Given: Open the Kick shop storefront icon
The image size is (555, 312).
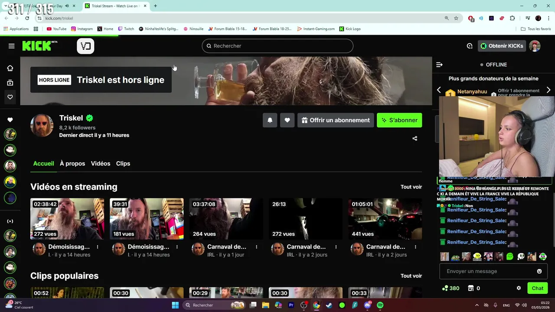Looking at the screenshot, I should (471, 288).
